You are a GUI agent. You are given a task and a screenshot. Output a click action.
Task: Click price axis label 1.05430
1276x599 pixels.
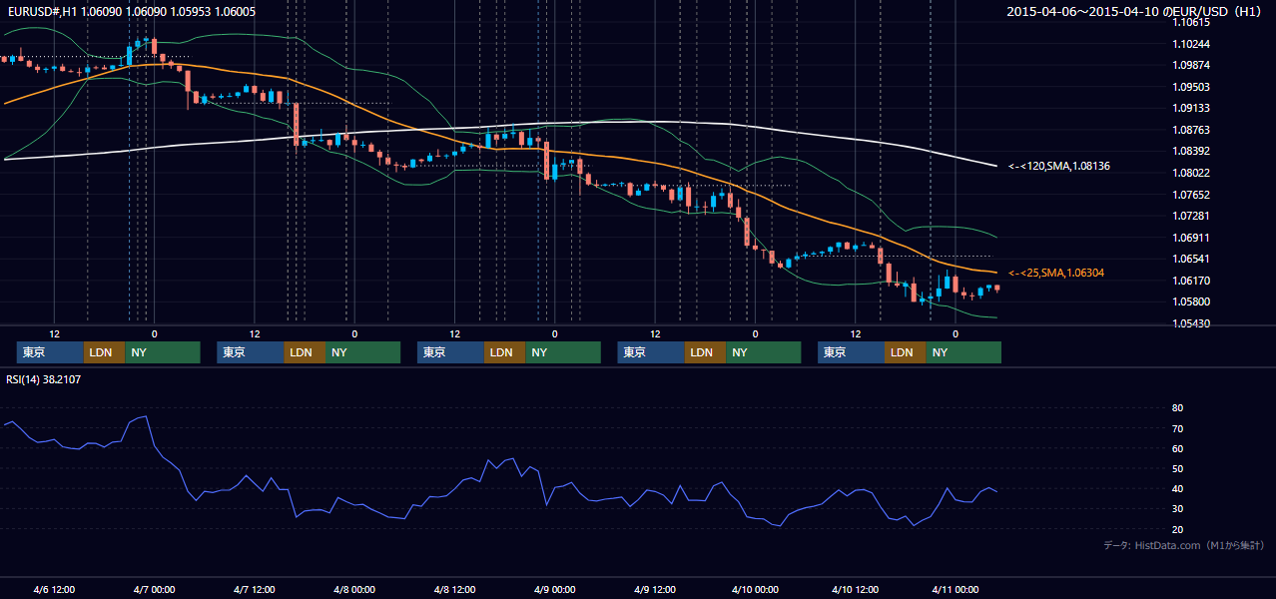pos(1191,323)
